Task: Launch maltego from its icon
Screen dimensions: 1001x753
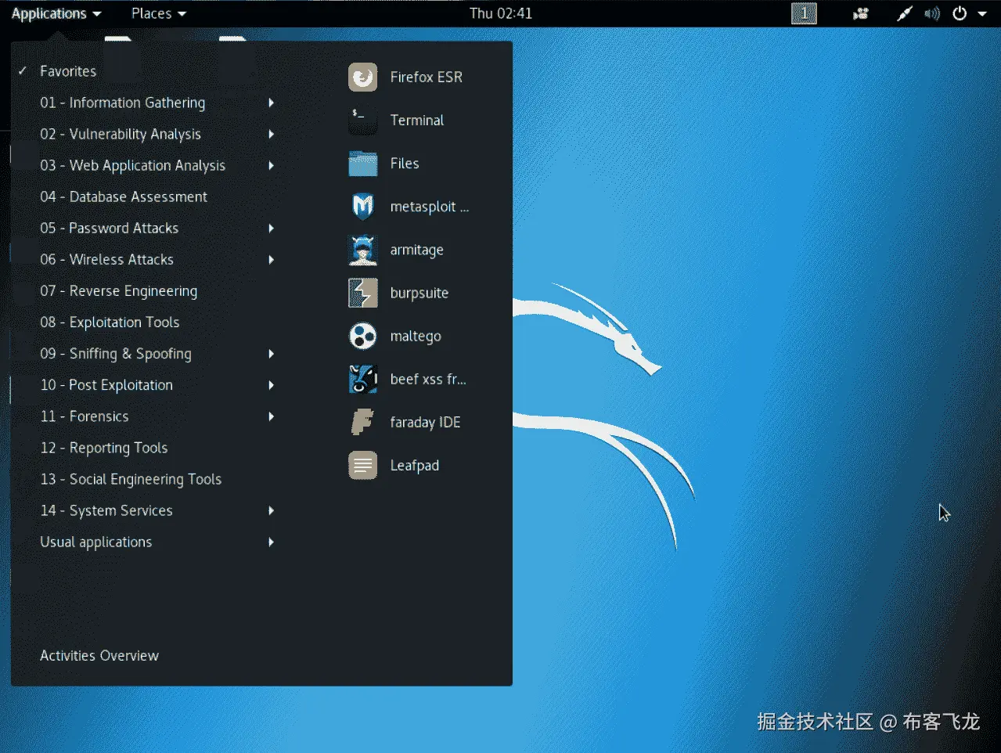Action: (x=362, y=336)
